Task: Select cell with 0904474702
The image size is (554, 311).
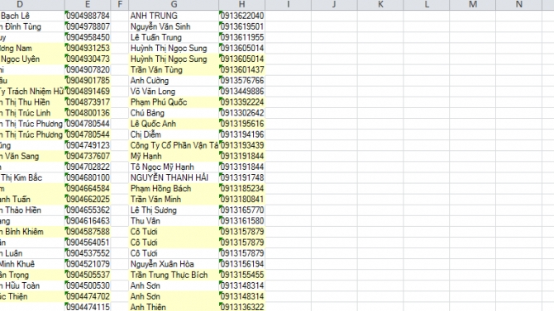Action: coord(88,296)
